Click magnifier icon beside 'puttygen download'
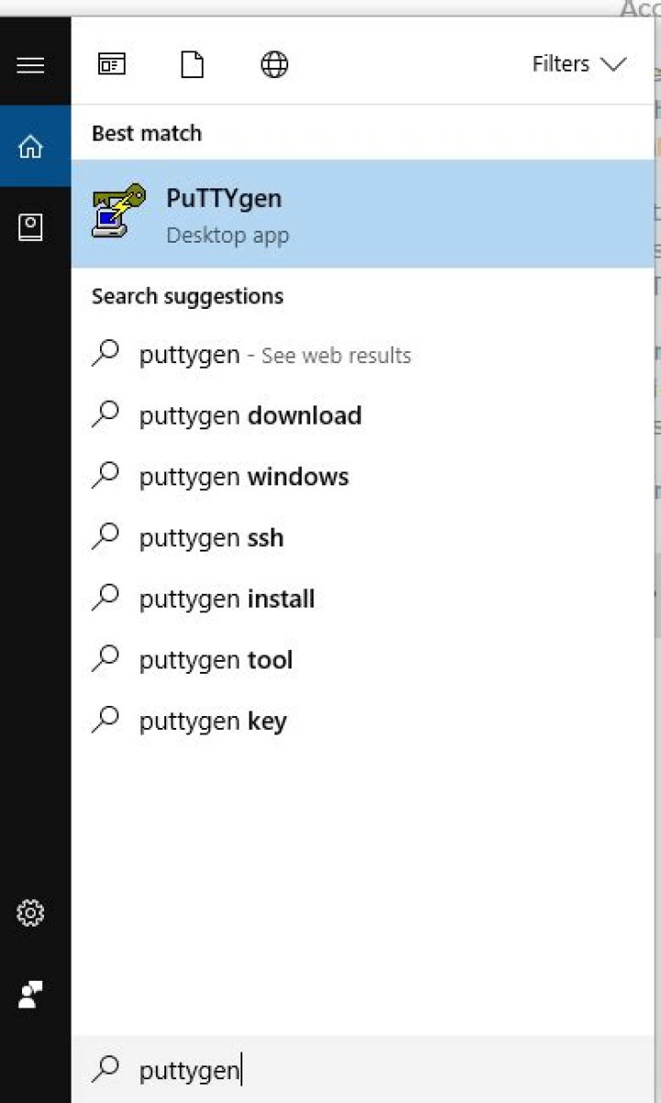 coord(106,414)
